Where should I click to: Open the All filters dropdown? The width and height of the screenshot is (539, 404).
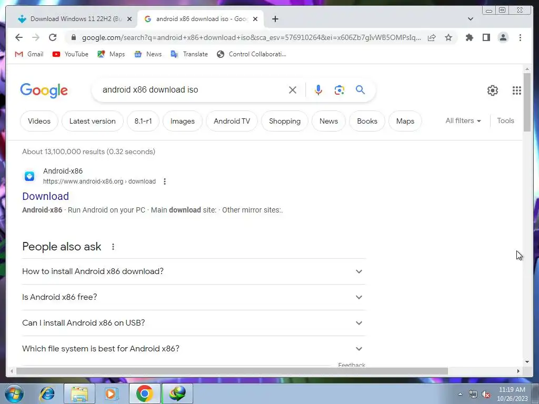pyautogui.click(x=463, y=120)
